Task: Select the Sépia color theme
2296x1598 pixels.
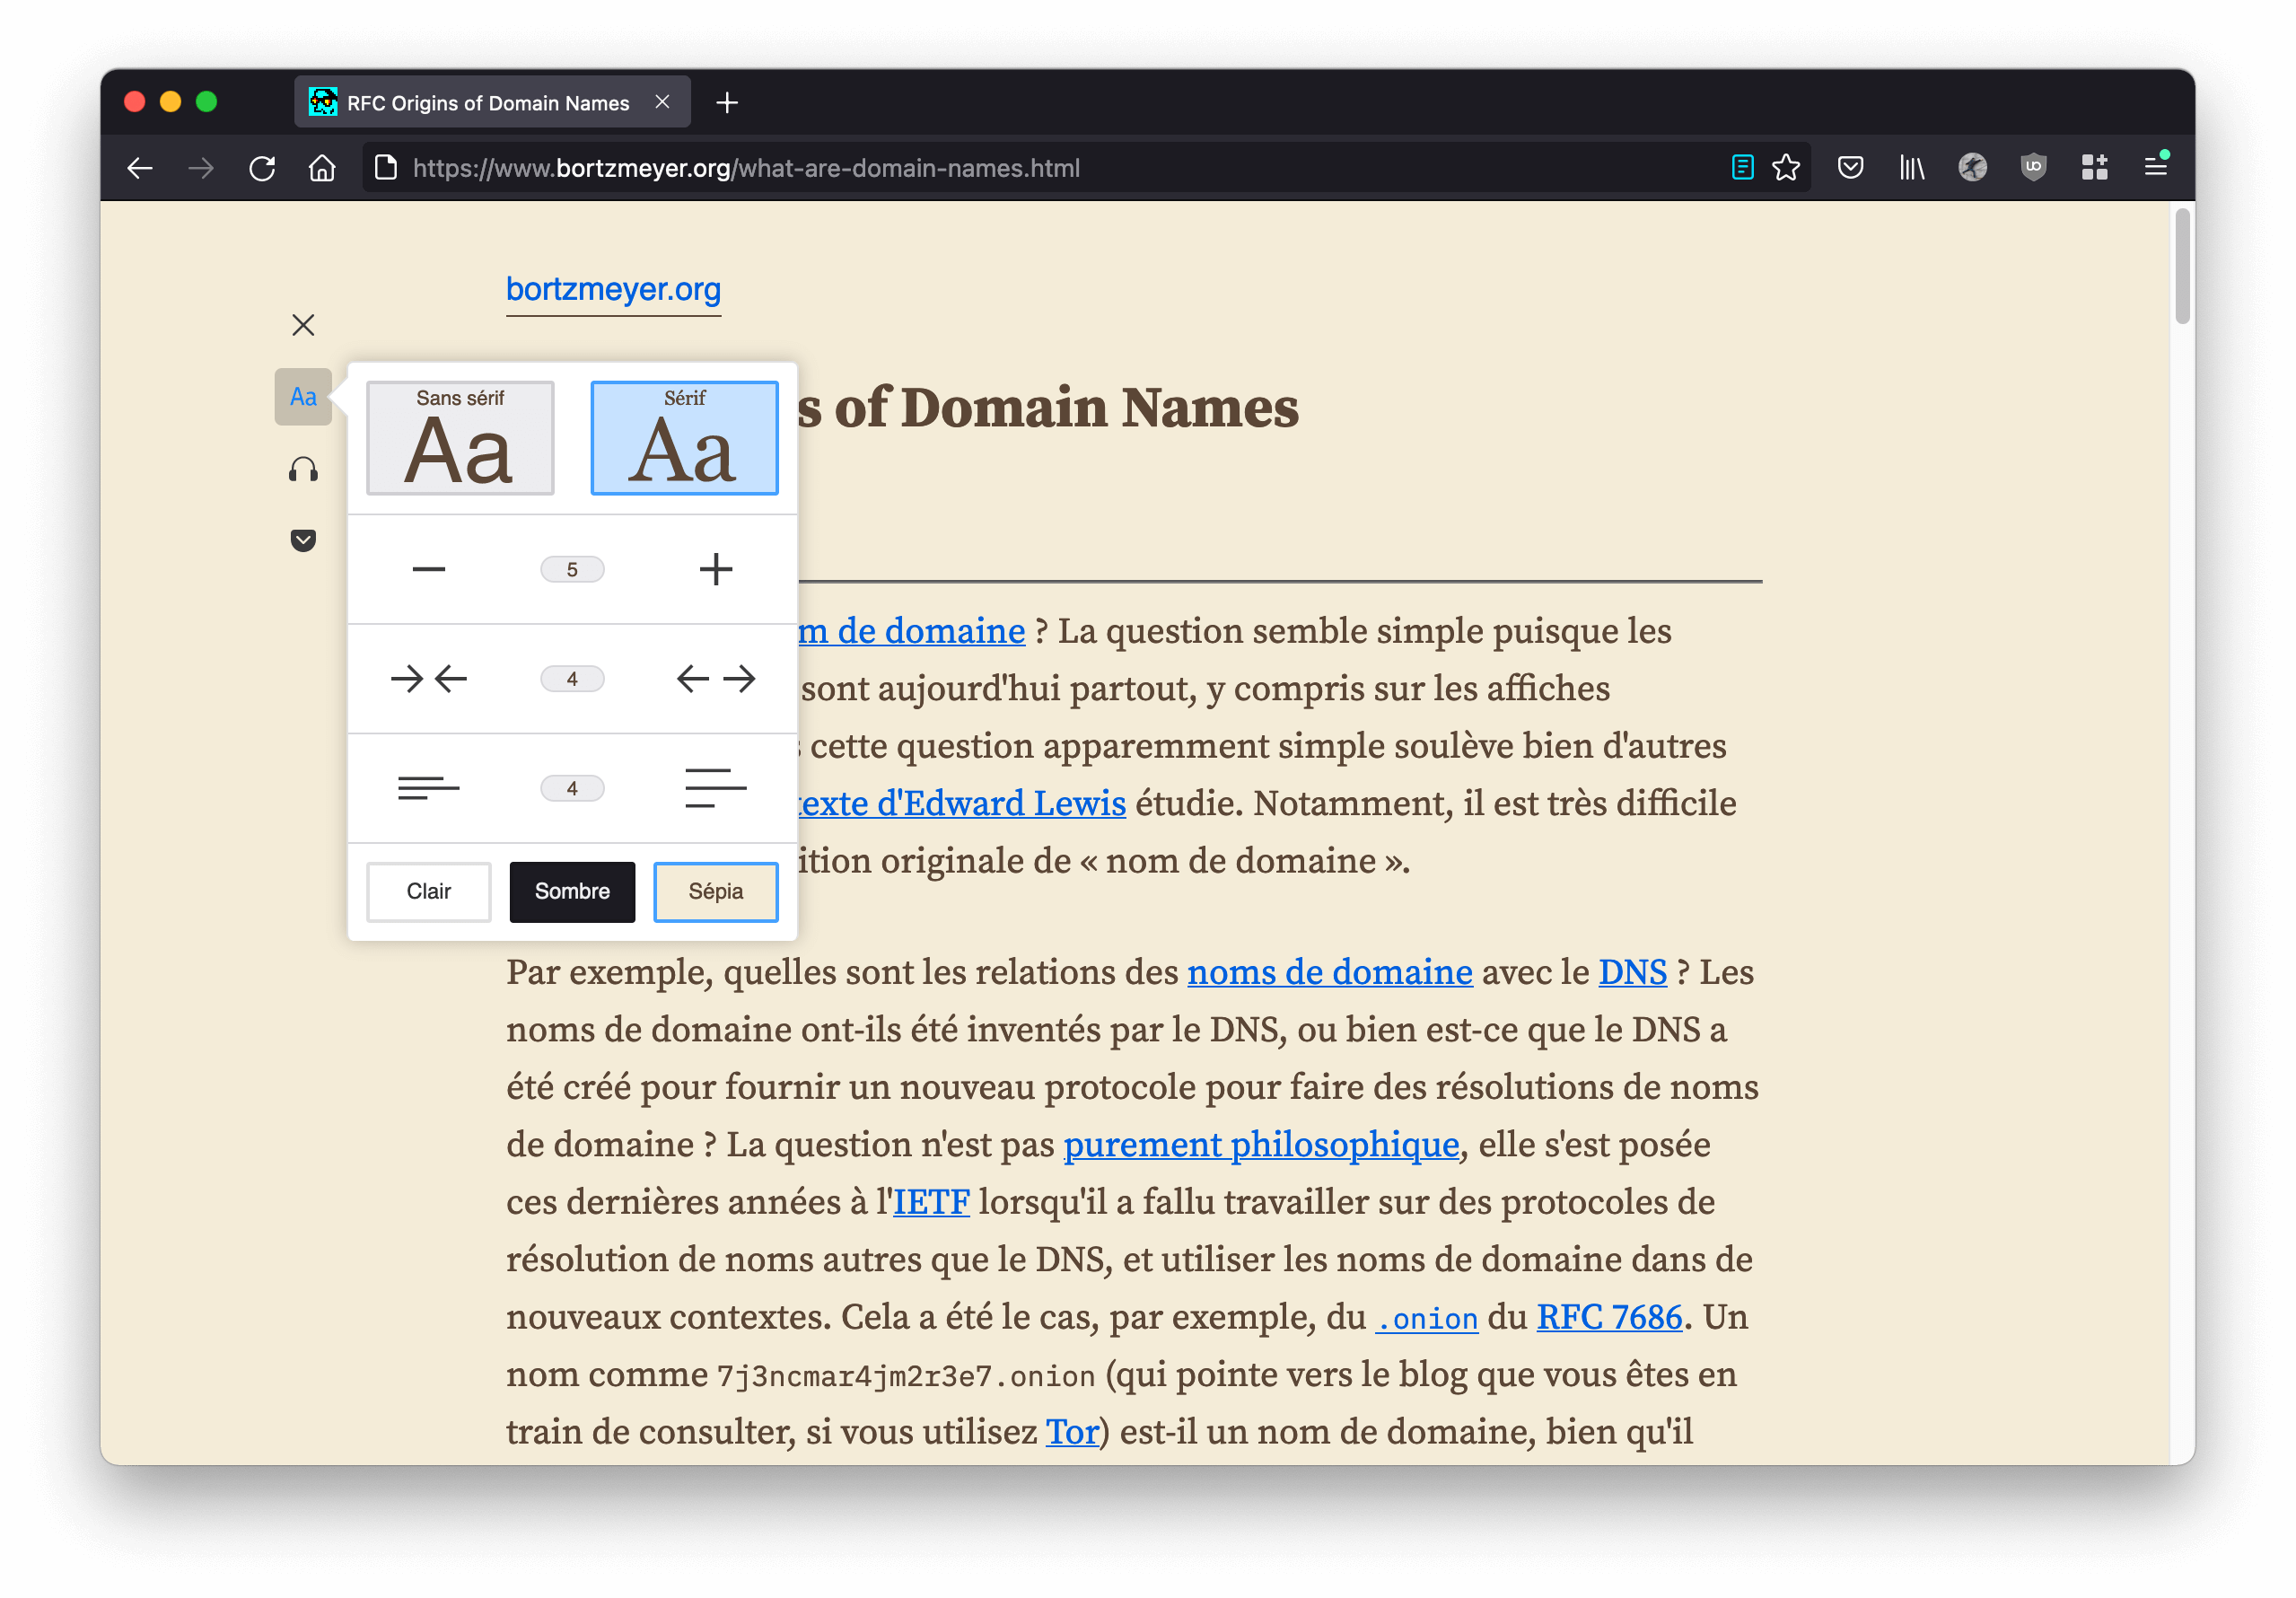Action: point(715,891)
